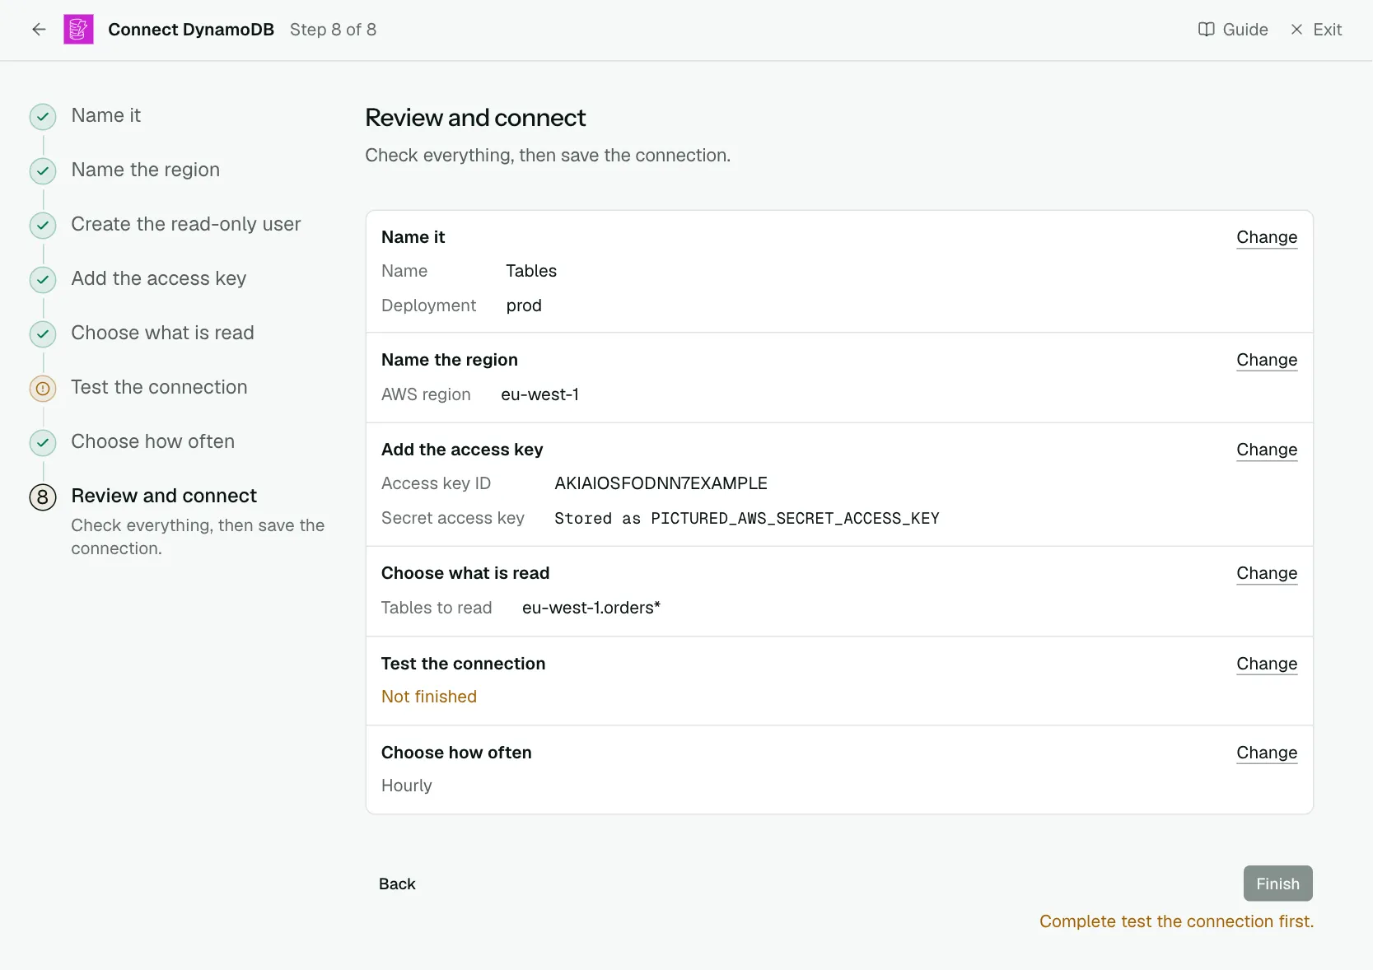Image resolution: width=1373 pixels, height=970 pixels.
Task: Click the back arrow in the header
Action: [39, 30]
